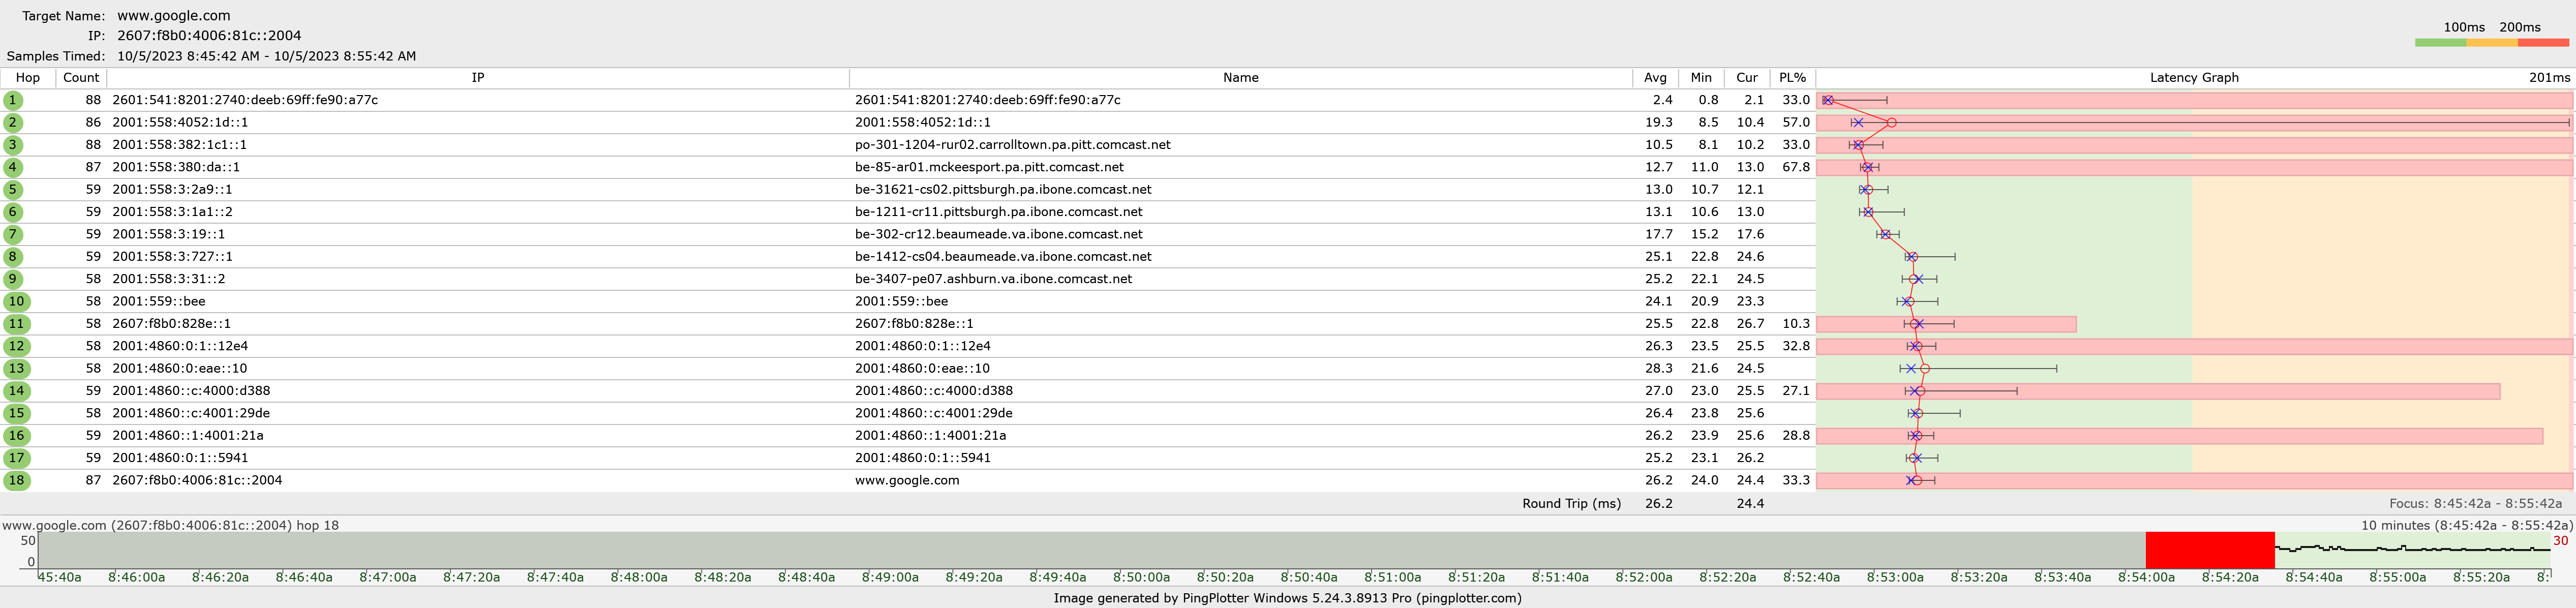Select hop 4 numbered circle

coord(13,167)
